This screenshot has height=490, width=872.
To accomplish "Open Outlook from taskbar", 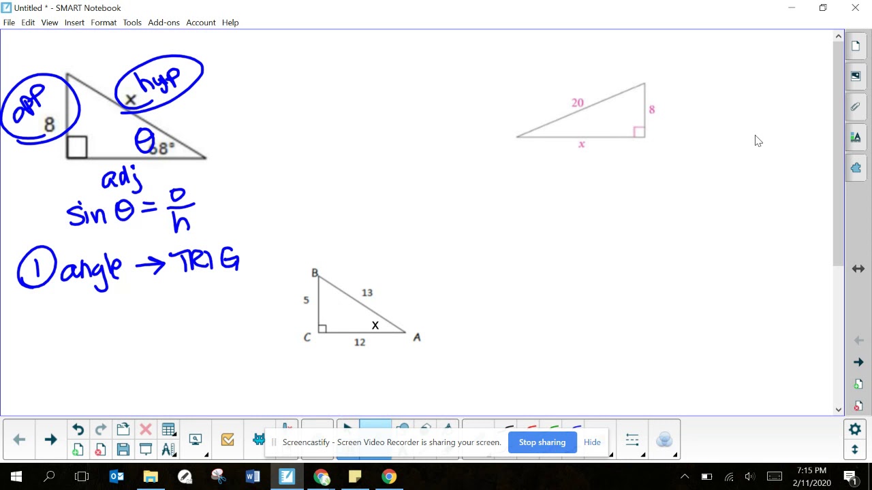I will (116, 476).
